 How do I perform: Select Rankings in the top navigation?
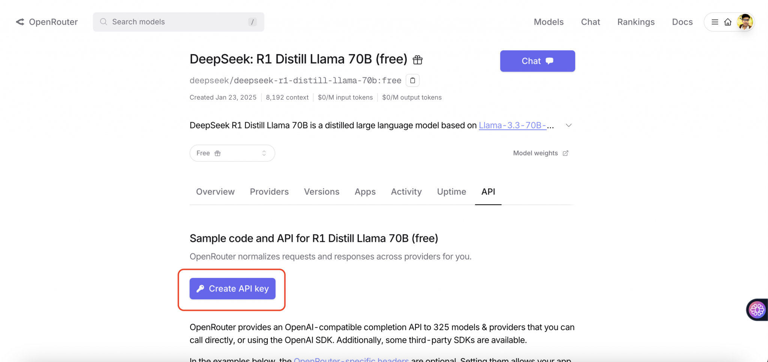(x=636, y=22)
